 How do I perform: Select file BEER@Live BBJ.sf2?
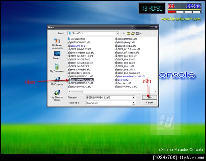(x=79, y=73)
